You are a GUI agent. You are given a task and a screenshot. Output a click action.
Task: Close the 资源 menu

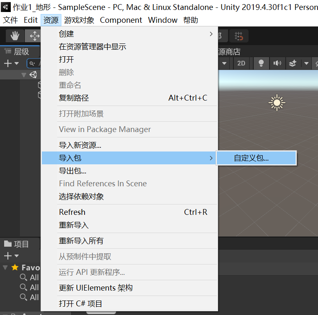51,20
